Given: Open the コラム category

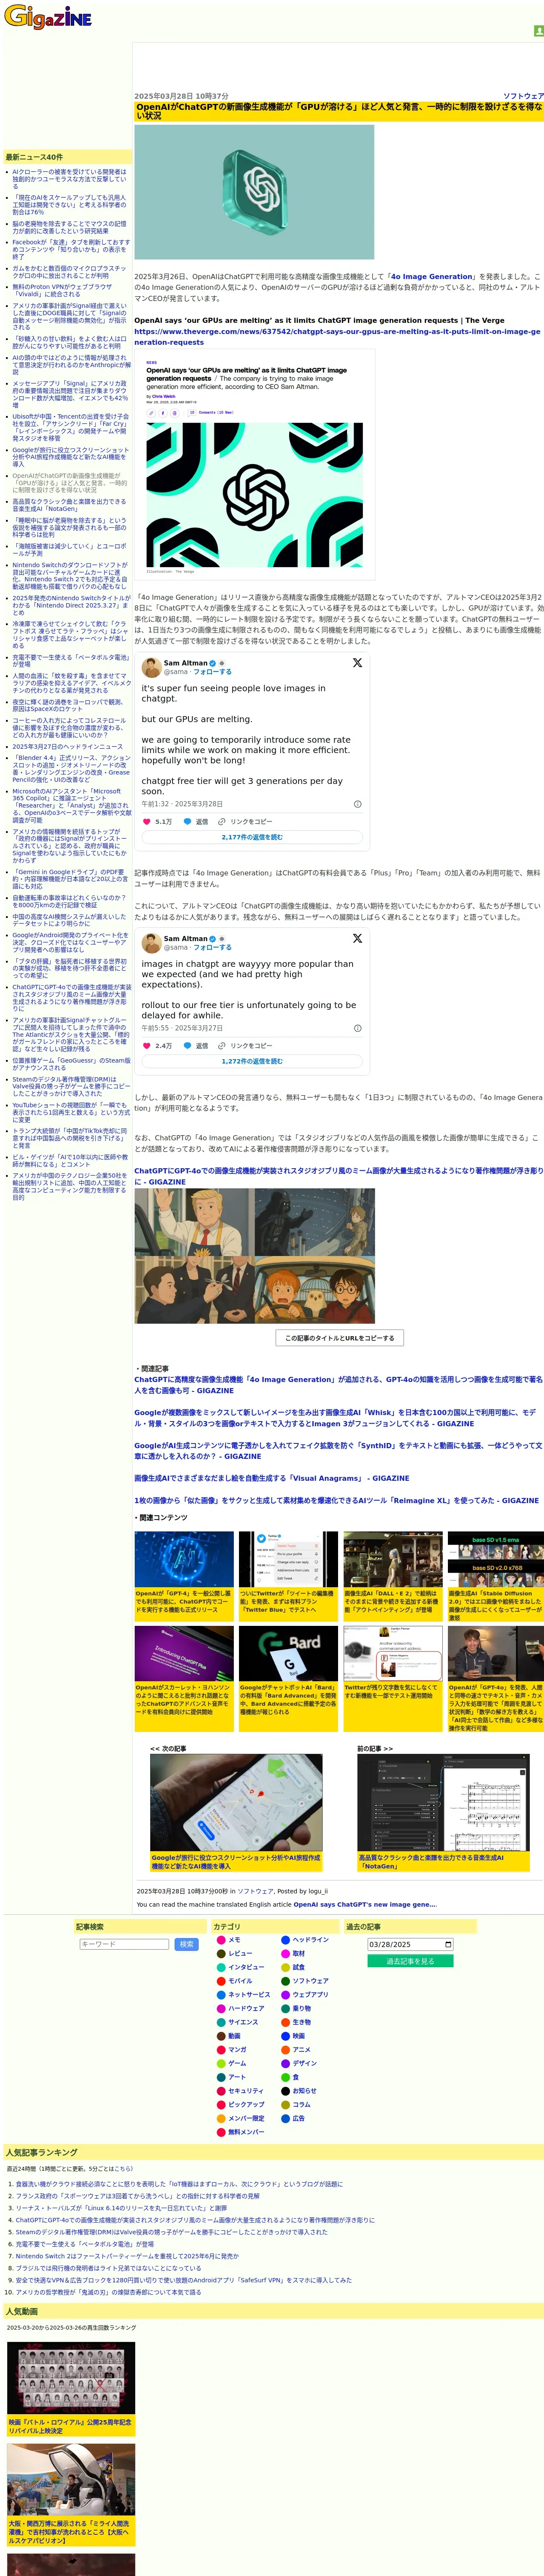Looking at the screenshot, I should [301, 2104].
